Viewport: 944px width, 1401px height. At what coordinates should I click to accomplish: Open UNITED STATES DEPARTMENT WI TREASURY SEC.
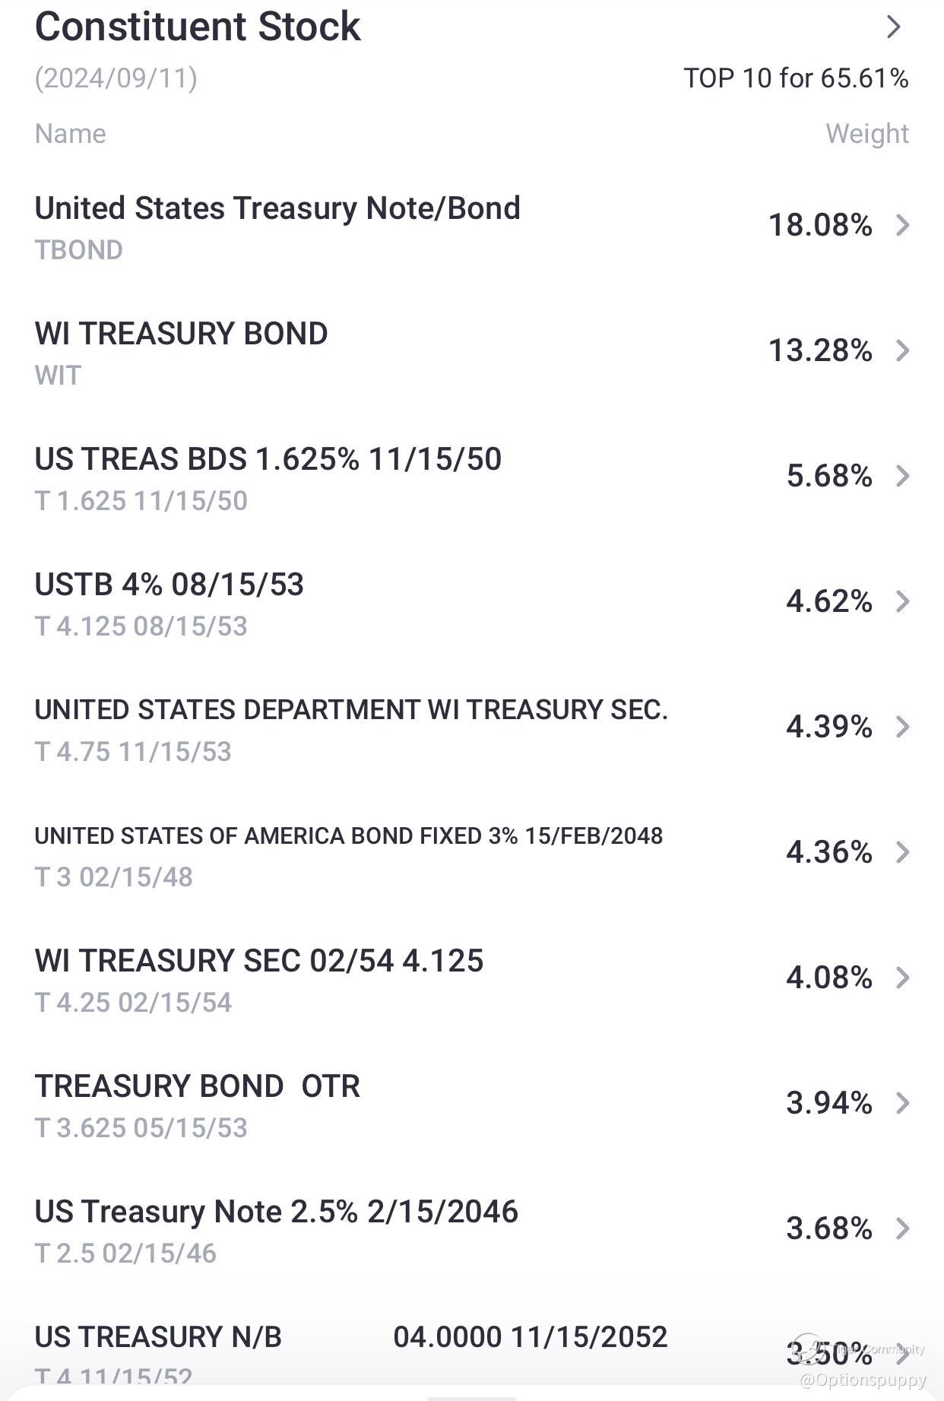(x=350, y=711)
